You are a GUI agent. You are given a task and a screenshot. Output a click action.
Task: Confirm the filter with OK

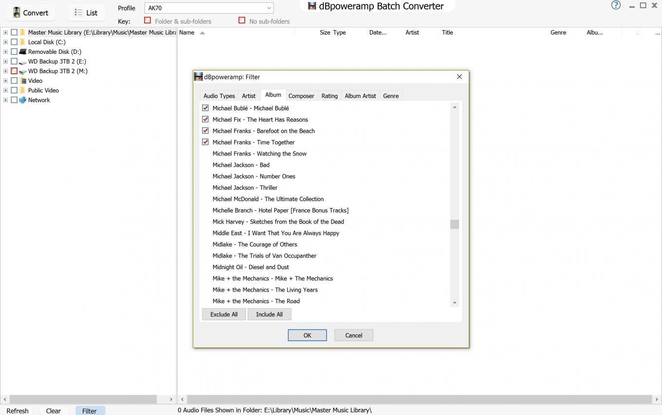(x=307, y=335)
